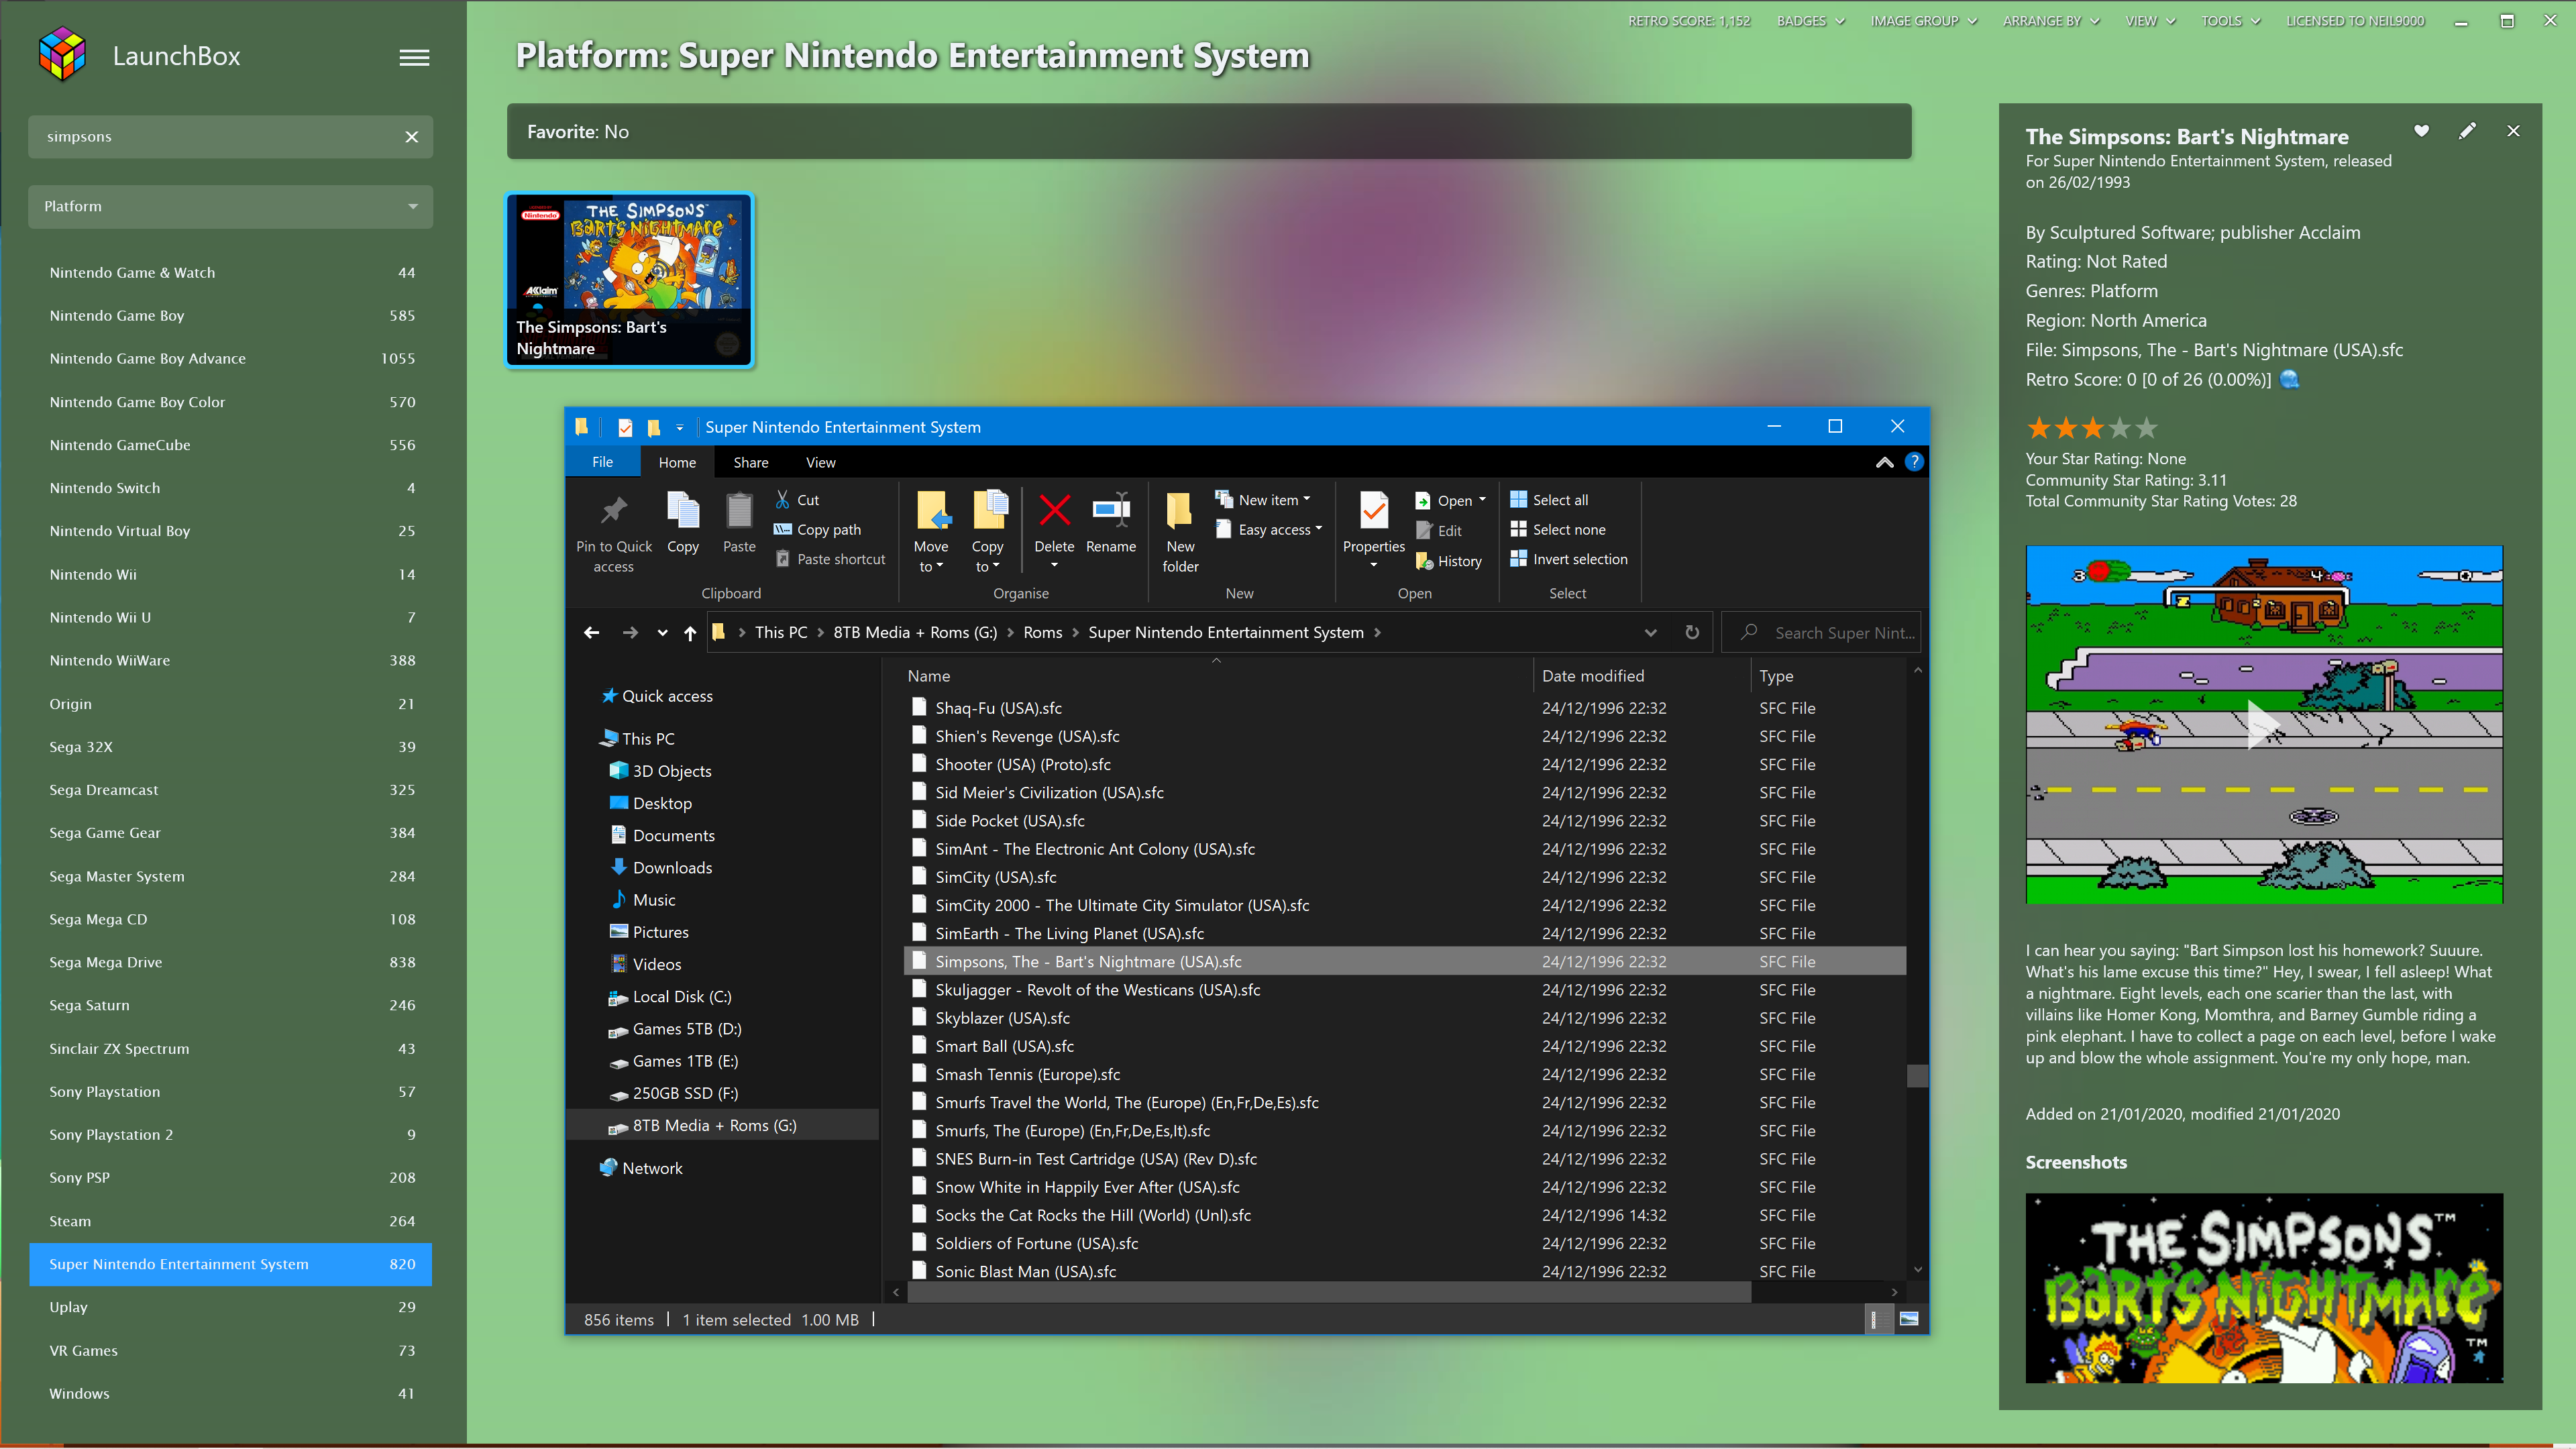Click the Search Super Nintendo field
Viewport: 2576px width, 1449px height.
click(x=1822, y=633)
